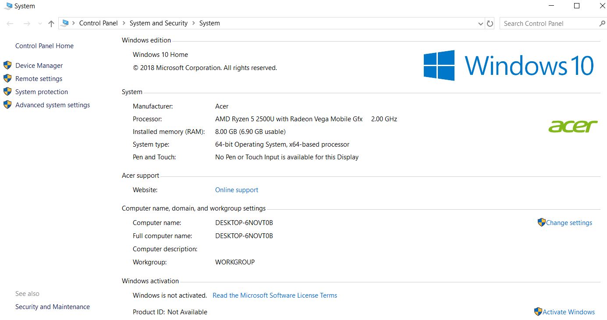Expand the address bar previous locations dropdown
This screenshot has width=607, height=320.
click(x=480, y=24)
